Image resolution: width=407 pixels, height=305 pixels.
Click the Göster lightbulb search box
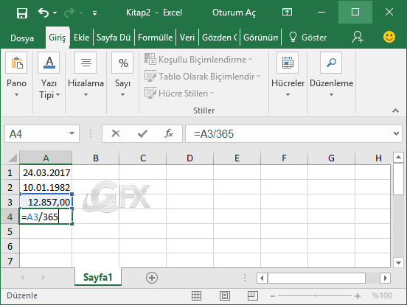tap(308, 38)
